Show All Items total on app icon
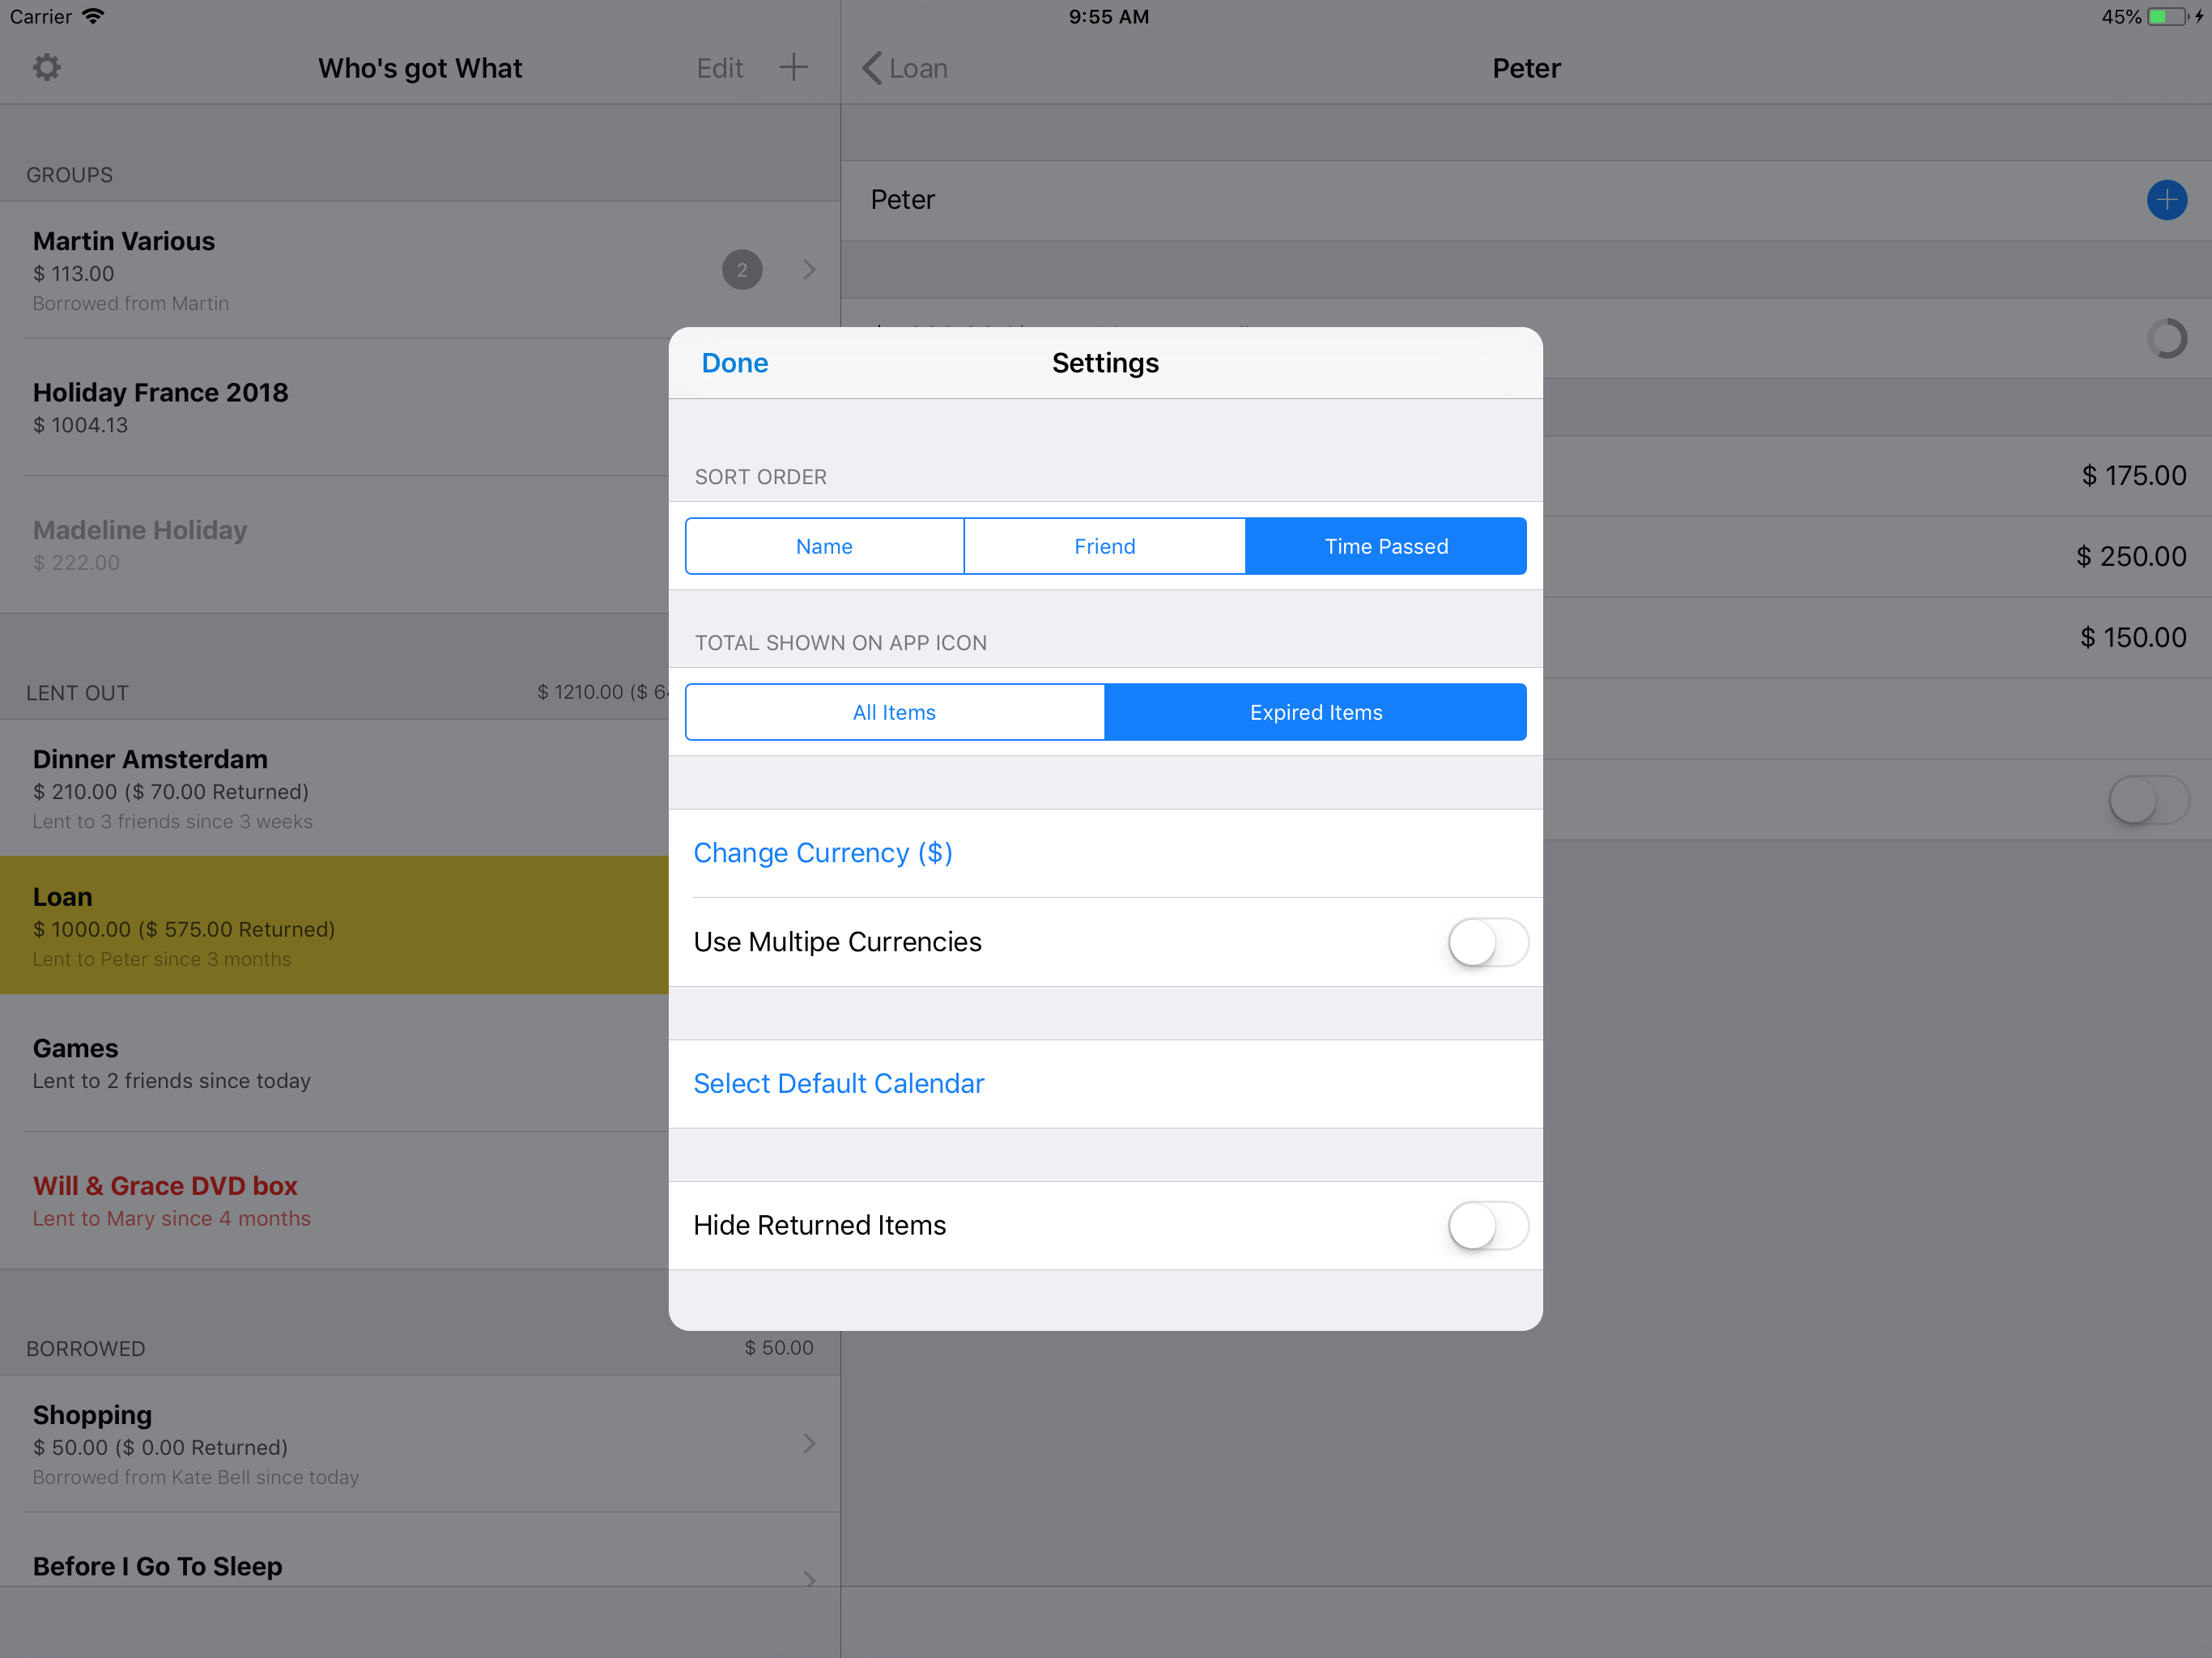Image resolution: width=2212 pixels, height=1658 pixels. pyautogui.click(x=895, y=712)
